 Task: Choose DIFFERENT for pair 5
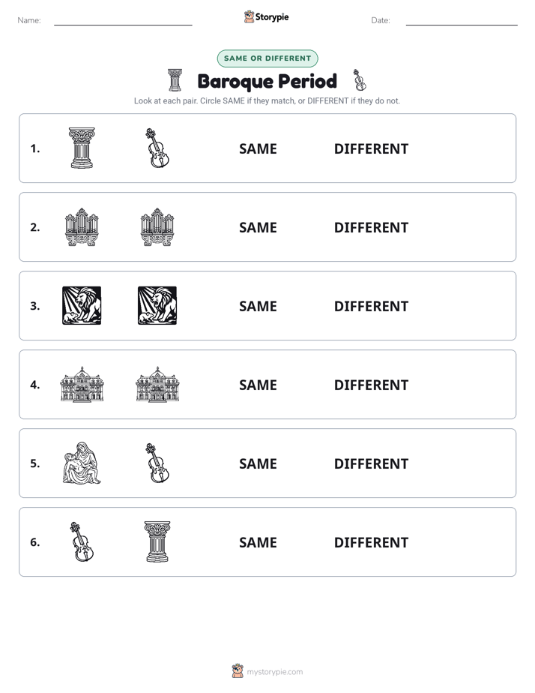point(371,463)
